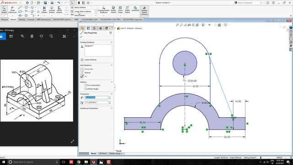Open dropdown arrow below Exit Sketch
293x165 pixels.
(4, 16)
